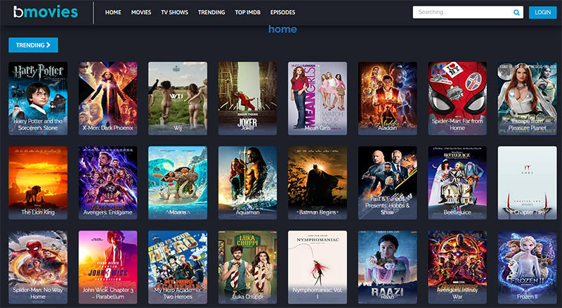The height and width of the screenshot is (308, 562).
Task: Open the Batman Begins poster
Action: (318, 183)
